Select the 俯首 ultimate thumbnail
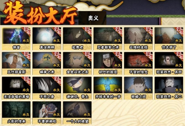Image resolution: width=185 pixels, height=126 pixels. pyautogui.click(x=16, y=39)
